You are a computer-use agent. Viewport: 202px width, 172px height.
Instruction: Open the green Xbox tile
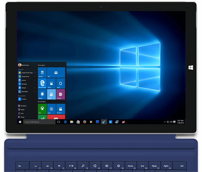tap(42, 109)
